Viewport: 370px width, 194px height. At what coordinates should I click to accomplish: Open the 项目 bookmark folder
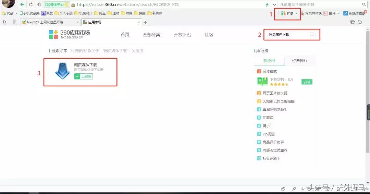coord(126,13)
